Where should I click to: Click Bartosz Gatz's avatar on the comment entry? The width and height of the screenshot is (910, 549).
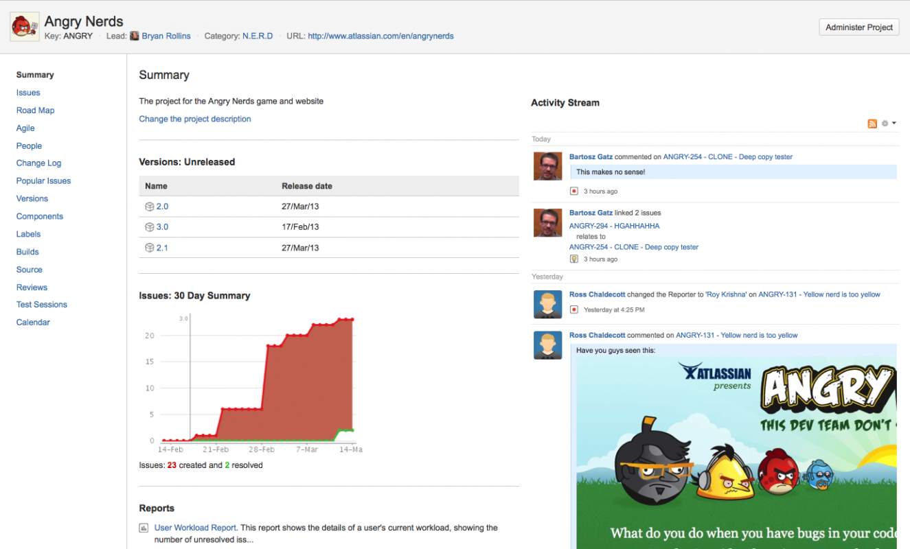[x=547, y=166]
